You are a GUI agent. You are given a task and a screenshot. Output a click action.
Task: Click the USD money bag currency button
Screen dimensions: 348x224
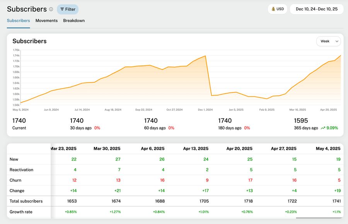click(278, 9)
